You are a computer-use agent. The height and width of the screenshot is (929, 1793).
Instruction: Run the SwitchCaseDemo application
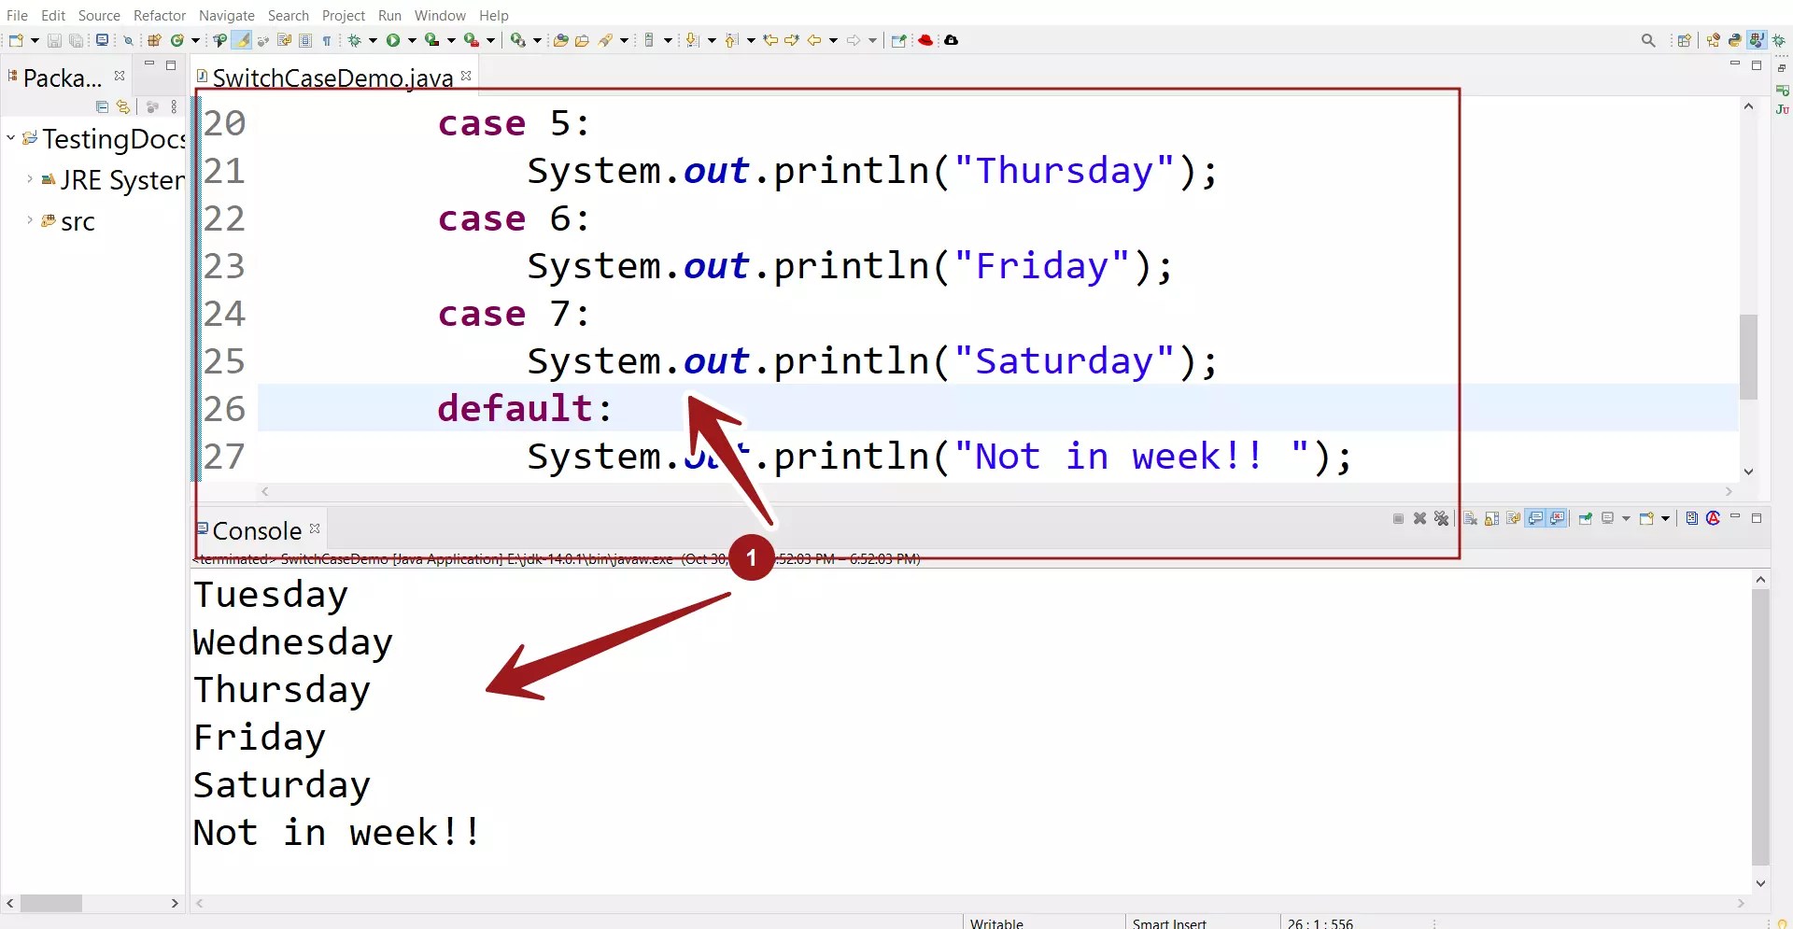coord(393,39)
